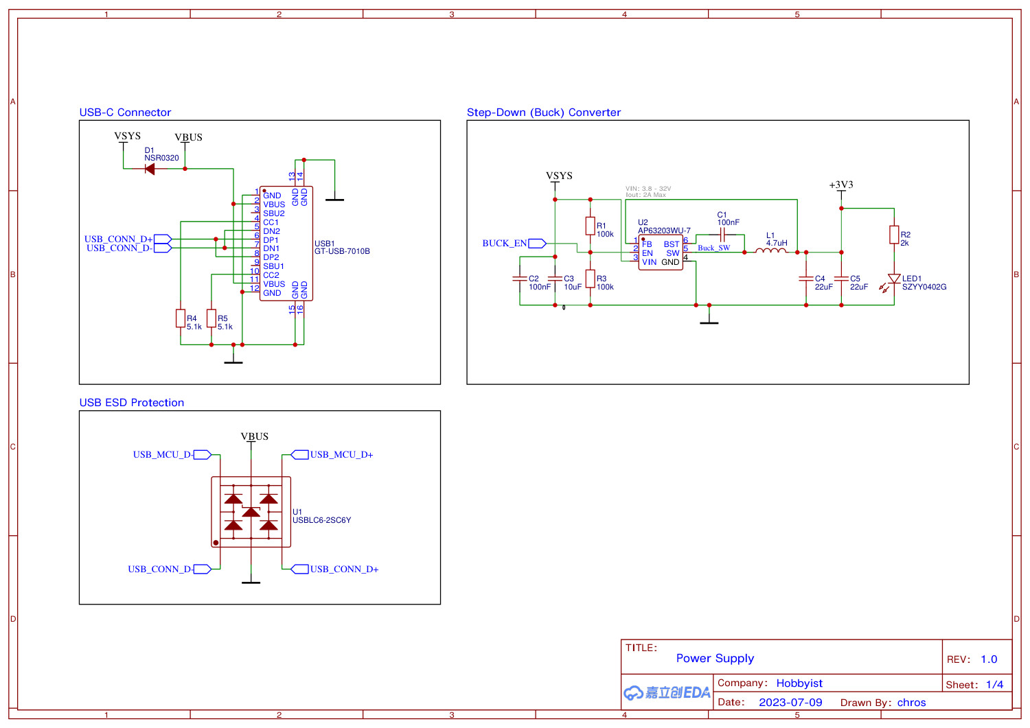
Task: Select the LED1 SZYY0402G symbol
Action: (893, 279)
